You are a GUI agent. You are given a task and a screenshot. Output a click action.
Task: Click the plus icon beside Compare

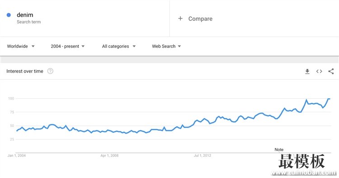[180, 18]
